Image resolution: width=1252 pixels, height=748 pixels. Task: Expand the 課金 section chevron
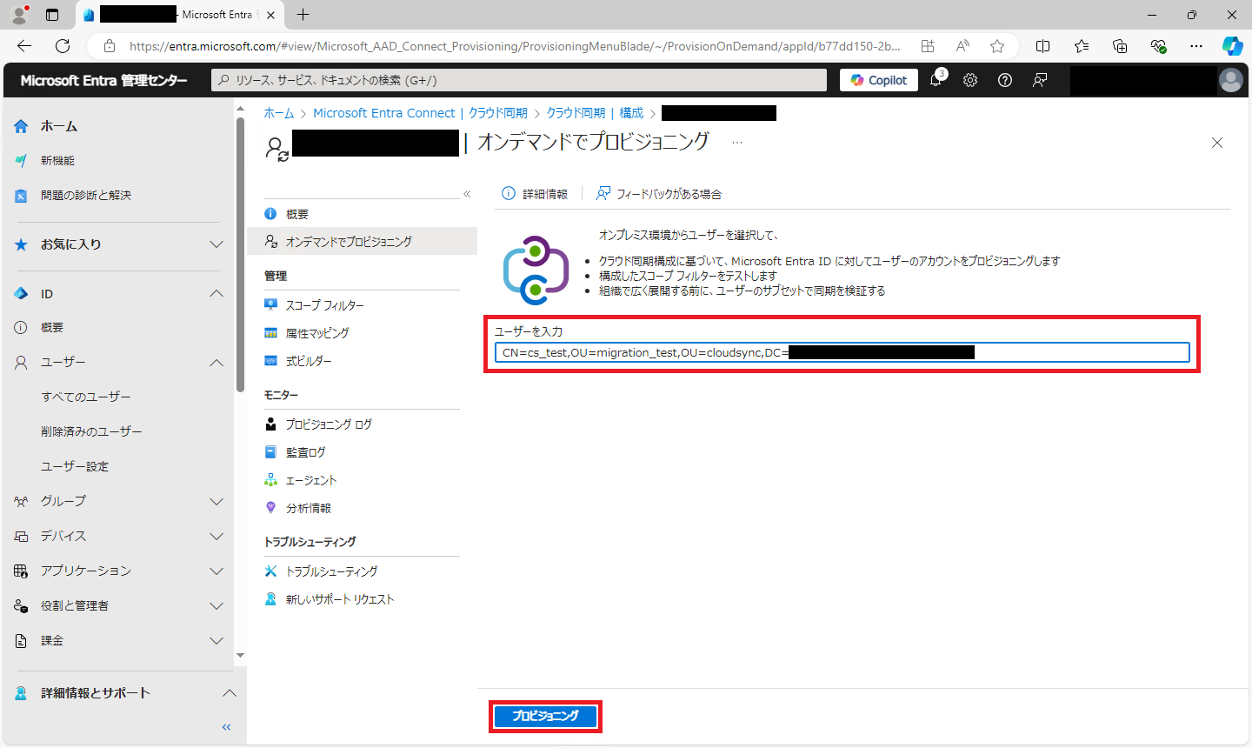pos(216,641)
